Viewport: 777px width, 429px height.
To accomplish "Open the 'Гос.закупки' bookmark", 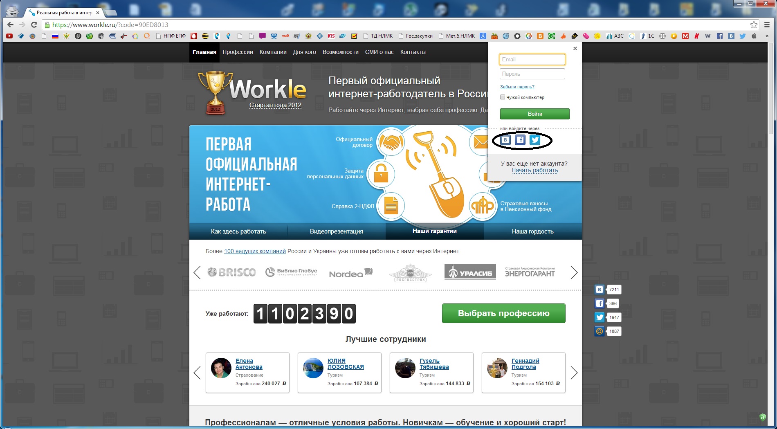I will [415, 36].
